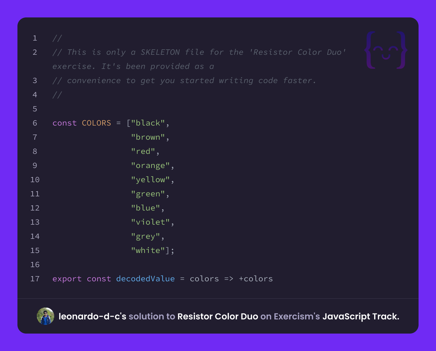The image size is (436, 351).
Task: Click the "leonardo-d-c's" author name
Action: pos(92,316)
